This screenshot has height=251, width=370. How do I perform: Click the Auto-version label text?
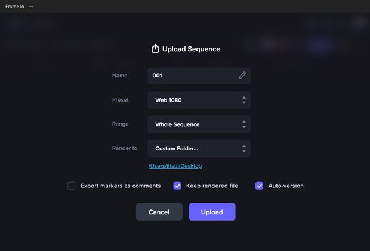[x=286, y=186]
